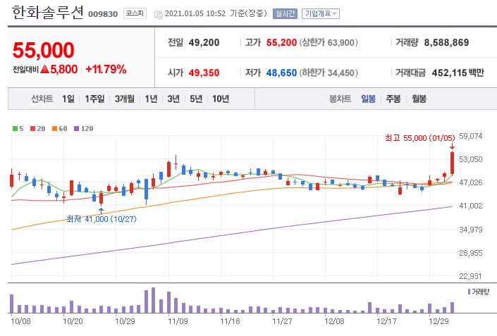
Task: Select the 1년 chart period
Action: tap(151, 99)
